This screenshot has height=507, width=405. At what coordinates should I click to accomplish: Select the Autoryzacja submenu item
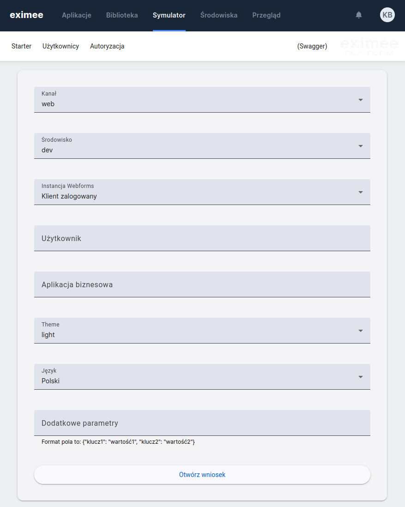click(x=107, y=46)
